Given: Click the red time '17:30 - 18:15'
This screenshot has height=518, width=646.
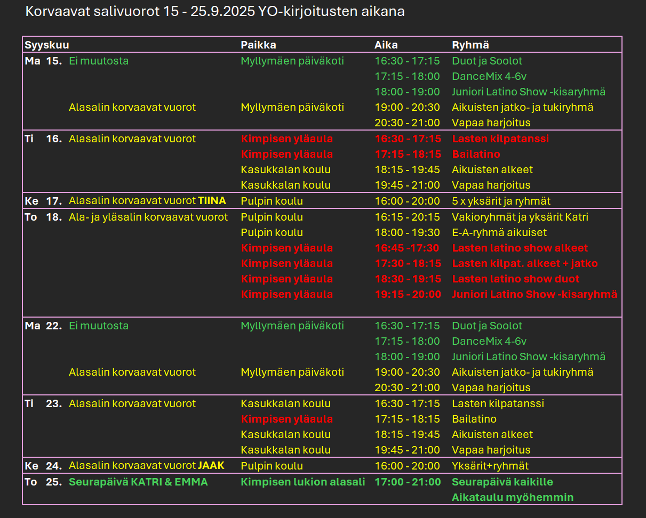Looking at the screenshot, I should click(x=408, y=263).
